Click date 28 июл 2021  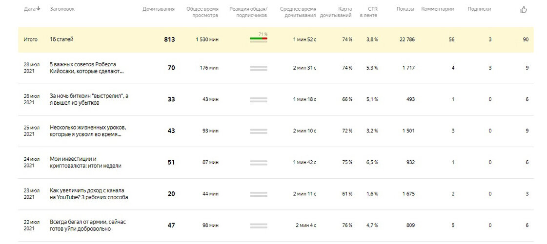point(31,68)
